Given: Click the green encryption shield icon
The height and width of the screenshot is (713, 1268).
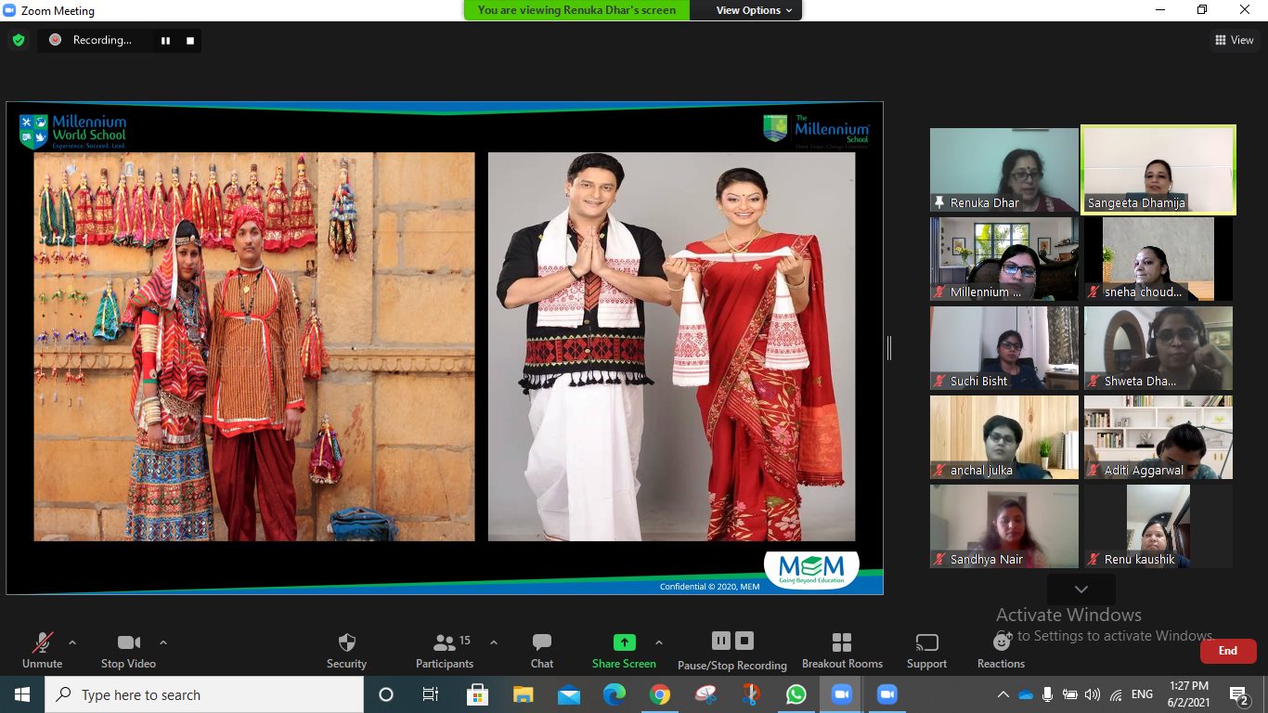Looking at the screenshot, I should [18, 40].
